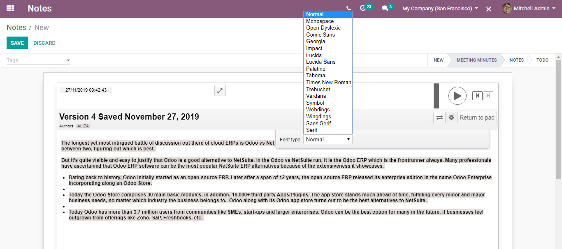Discard the new note
Viewport: 562px width, 249px height.
pyautogui.click(x=44, y=43)
